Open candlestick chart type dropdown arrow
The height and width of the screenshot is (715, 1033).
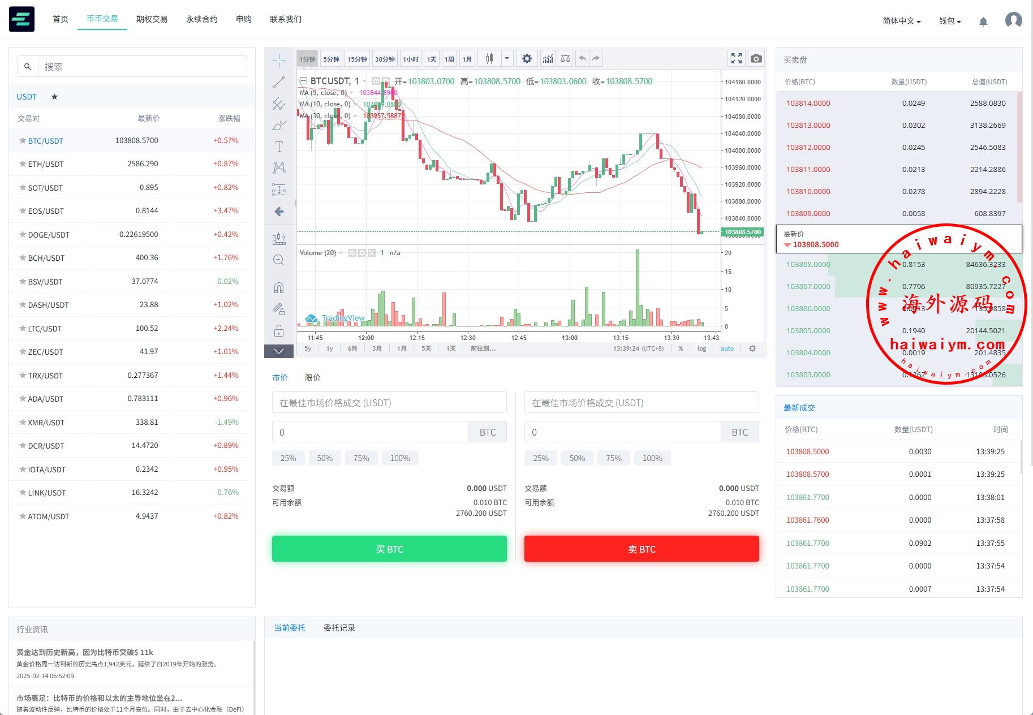[507, 58]
